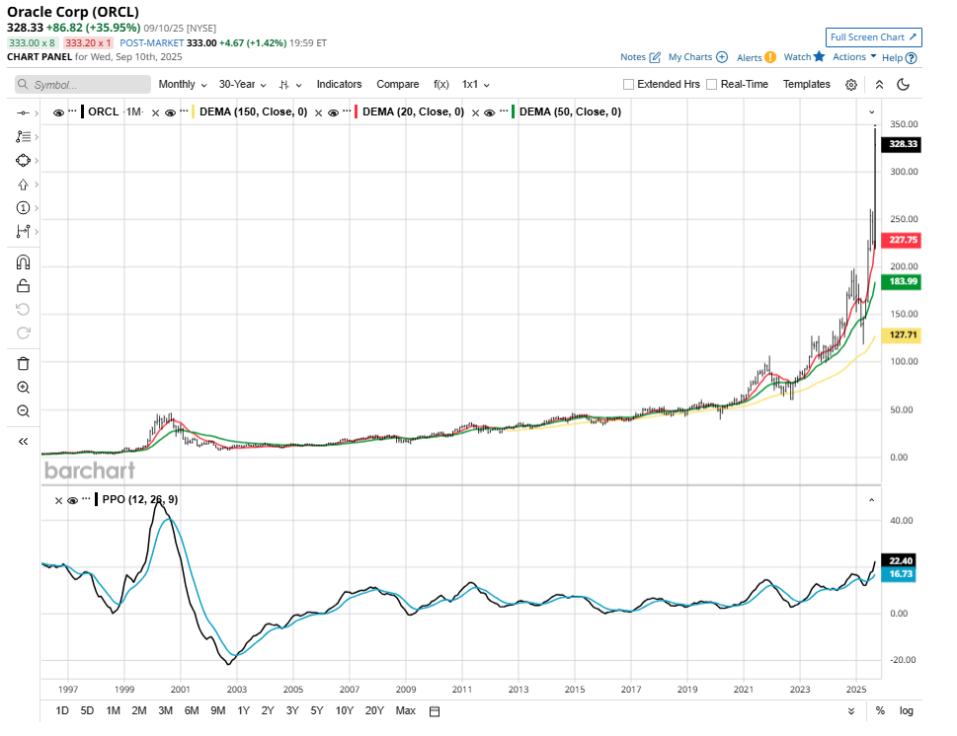Image resolution: width=957 pixels, height=736 pixels.
Task: Open the Monthly frequency dropdown
Action: (183, 84)
